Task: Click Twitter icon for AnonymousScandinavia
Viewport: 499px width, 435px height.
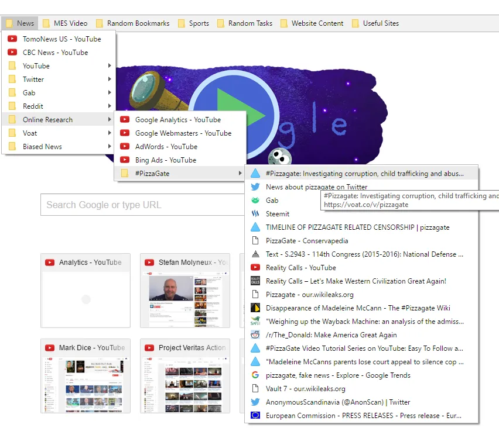Action: click(255, 402)
